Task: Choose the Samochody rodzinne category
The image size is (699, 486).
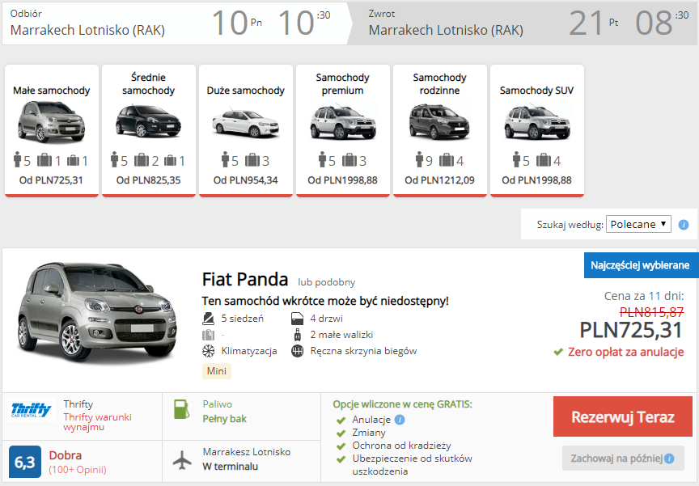Action: pyautogui.click(x=439, y=129)
